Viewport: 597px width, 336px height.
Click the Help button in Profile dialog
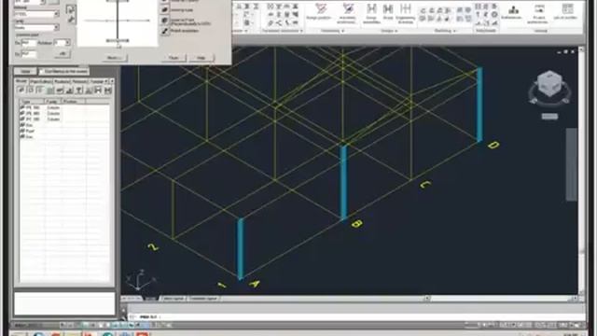click(x=201, y=58)
